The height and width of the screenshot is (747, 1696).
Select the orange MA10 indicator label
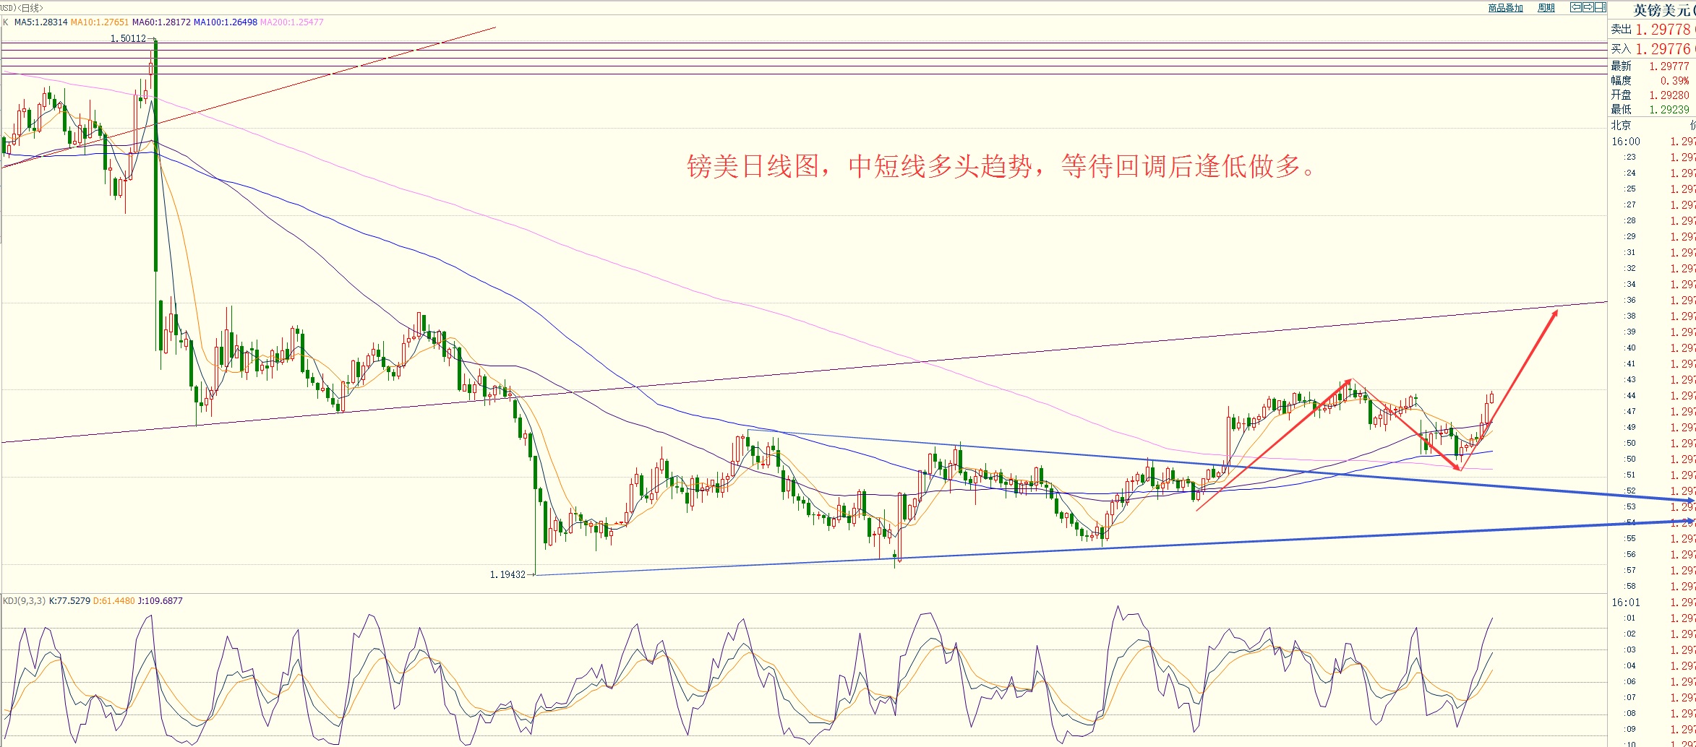pyautogui.click(x=100, y=22)
